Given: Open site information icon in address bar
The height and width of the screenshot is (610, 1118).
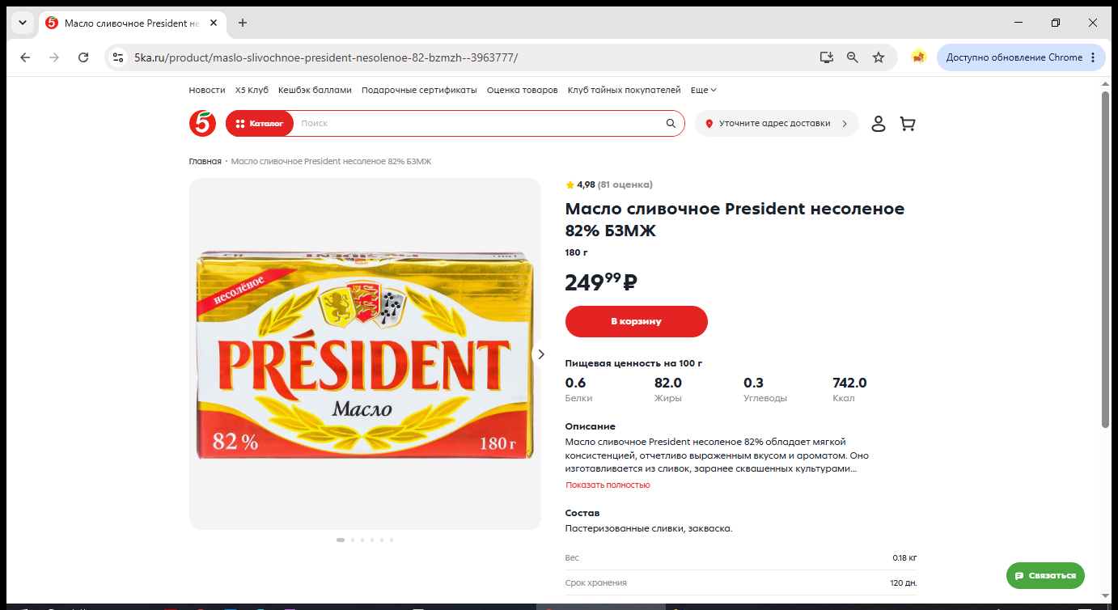Looking at the screenshot, I should [x=119, y=57].
